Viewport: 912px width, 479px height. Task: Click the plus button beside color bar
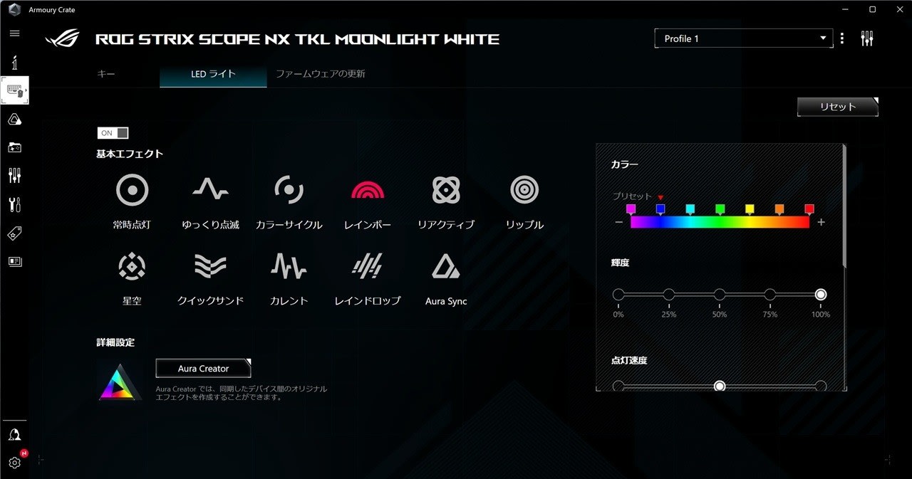(x=822, y=223)
